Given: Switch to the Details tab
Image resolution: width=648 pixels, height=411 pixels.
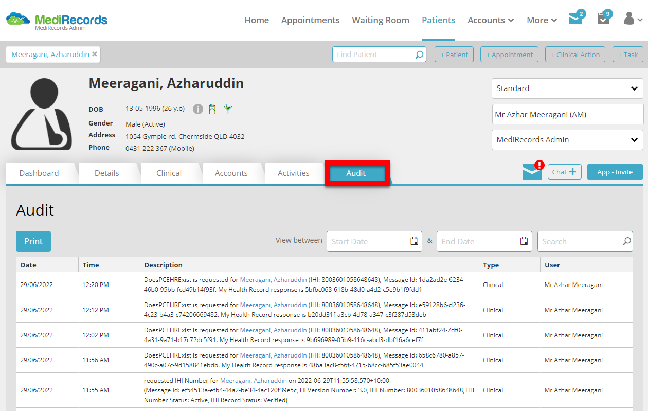Looking at the screenshot, I should click(x=107, y=173).
